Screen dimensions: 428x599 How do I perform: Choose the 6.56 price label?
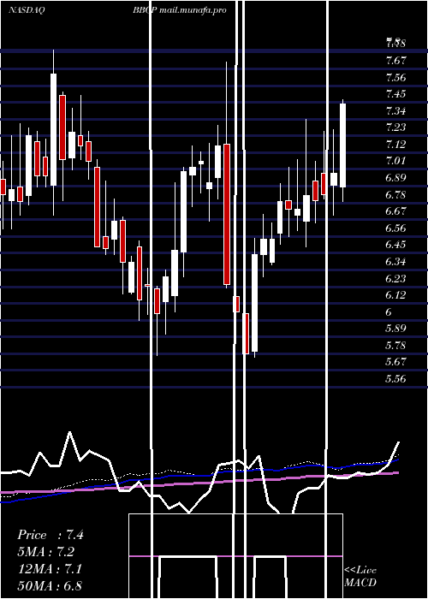click(x=395, y=228)
